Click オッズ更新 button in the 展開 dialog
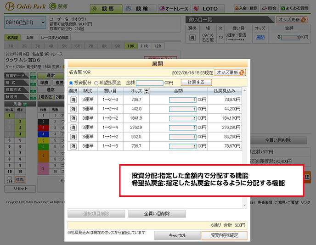Viewport: 316px width, 245px height. 230,72
